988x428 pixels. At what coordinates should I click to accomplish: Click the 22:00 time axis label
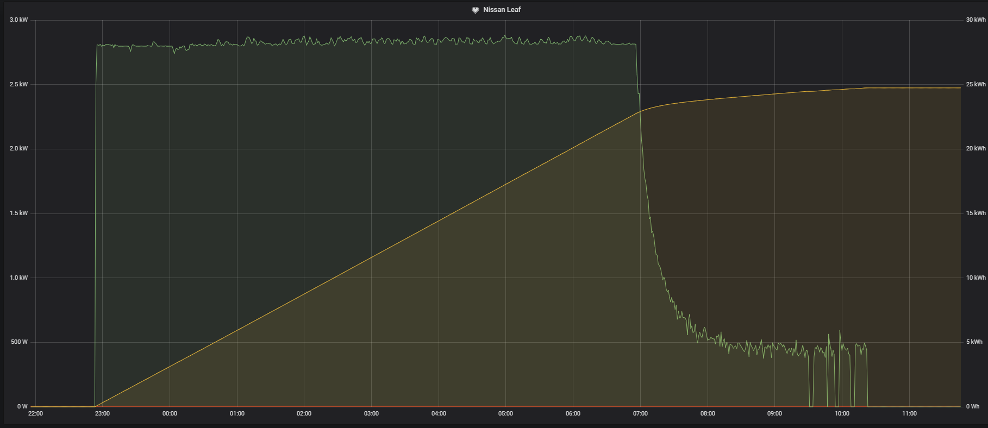pyautogui.click(x=35, y=414)
